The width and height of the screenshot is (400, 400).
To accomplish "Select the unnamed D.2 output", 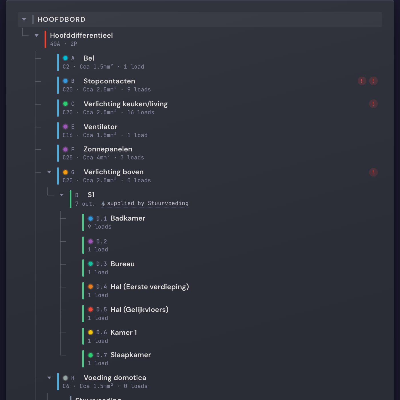I will click(232, 245).
